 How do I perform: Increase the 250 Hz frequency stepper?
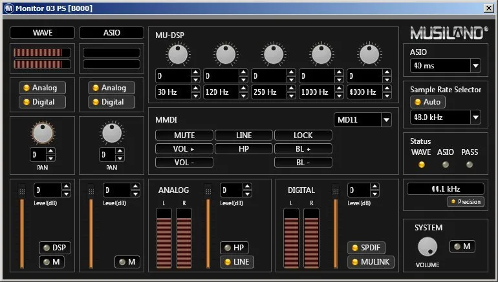[x=291, y=88]
